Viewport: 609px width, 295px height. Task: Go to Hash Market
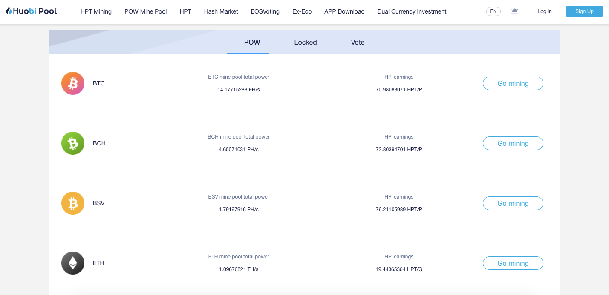click(x=221, y=11)
